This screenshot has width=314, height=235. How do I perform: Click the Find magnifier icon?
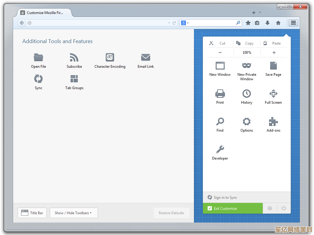click(x=220, y=122)
